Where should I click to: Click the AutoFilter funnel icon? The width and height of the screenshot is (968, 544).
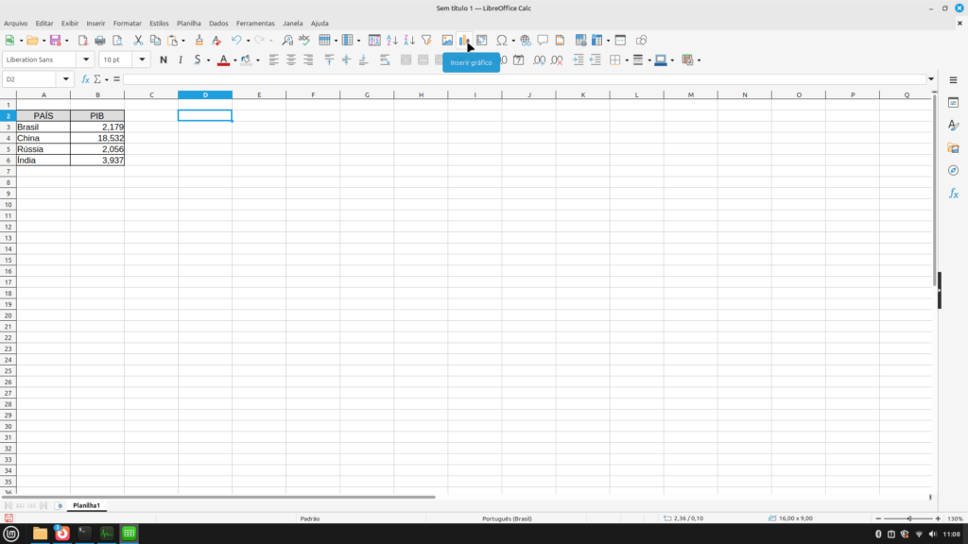click(x=426, y=41)
